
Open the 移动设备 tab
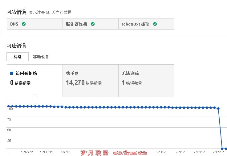tap(41, 57)
